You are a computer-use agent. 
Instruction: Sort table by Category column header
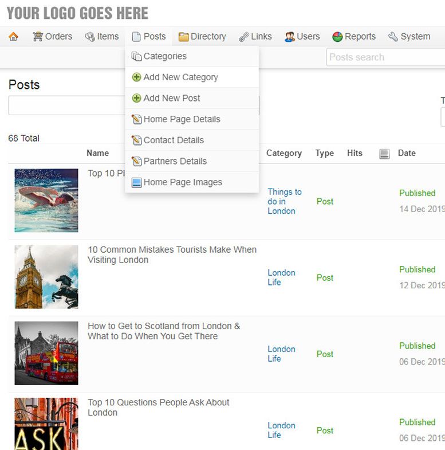[284, 153]
